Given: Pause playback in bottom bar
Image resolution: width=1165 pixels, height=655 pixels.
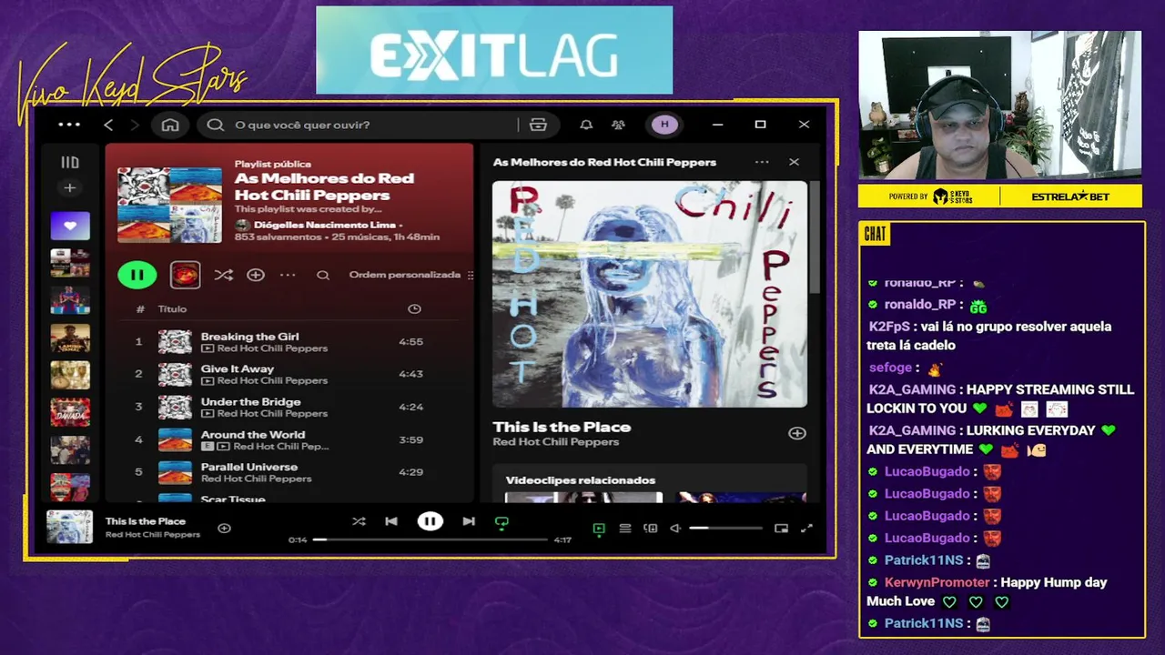Looking at the screenshot, I should pyautogui.click(x=430, y=521).
